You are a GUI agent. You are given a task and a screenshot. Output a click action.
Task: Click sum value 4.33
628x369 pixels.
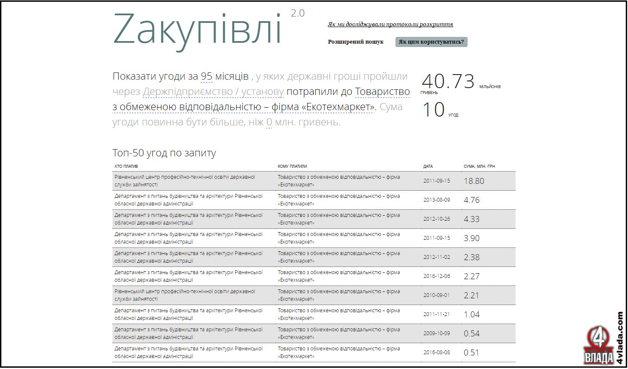click(471, 219)
